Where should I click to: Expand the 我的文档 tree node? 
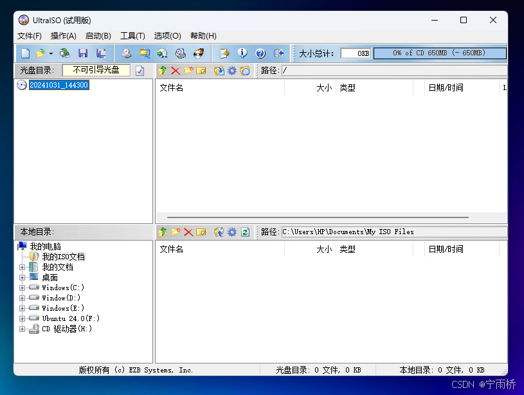22,267
